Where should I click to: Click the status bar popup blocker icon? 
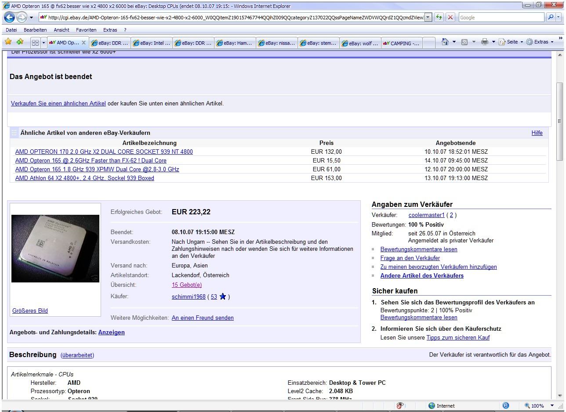[400, 405]
